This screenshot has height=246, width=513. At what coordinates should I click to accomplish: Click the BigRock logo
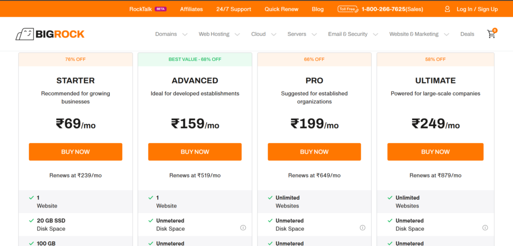tap(50, 34)
